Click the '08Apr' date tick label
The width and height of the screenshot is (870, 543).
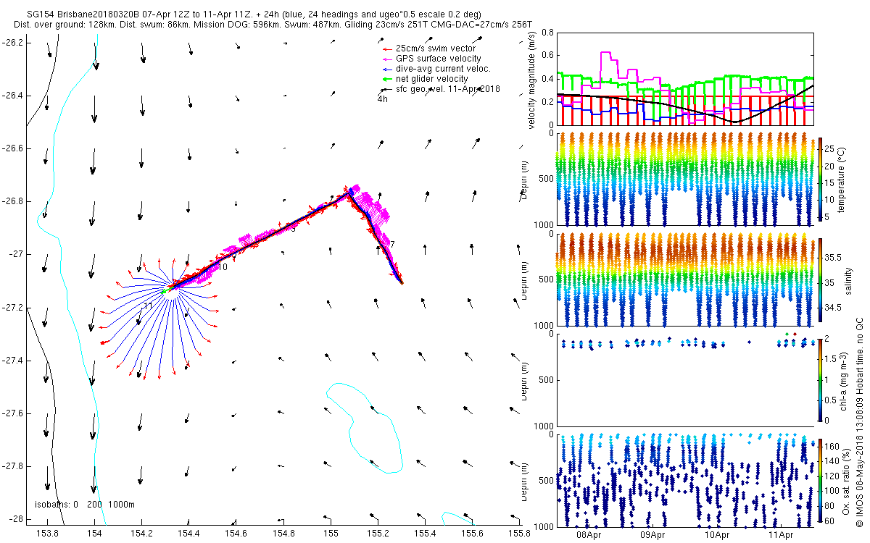click(589, 535)
